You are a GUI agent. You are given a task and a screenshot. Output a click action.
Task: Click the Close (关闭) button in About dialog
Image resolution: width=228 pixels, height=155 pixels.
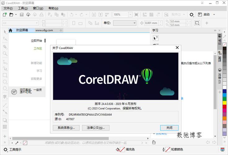[x=169, y=128]
